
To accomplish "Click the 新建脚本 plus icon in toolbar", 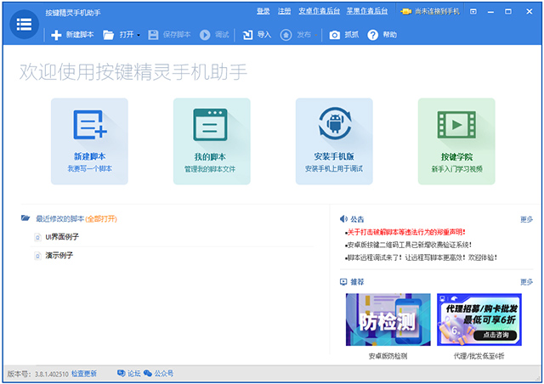I will click(x=56, y=35).
